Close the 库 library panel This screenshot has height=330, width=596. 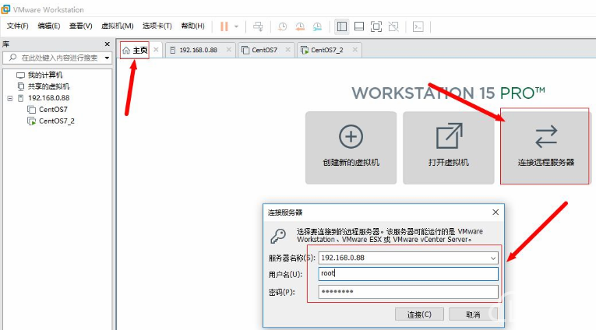point(108,44)
